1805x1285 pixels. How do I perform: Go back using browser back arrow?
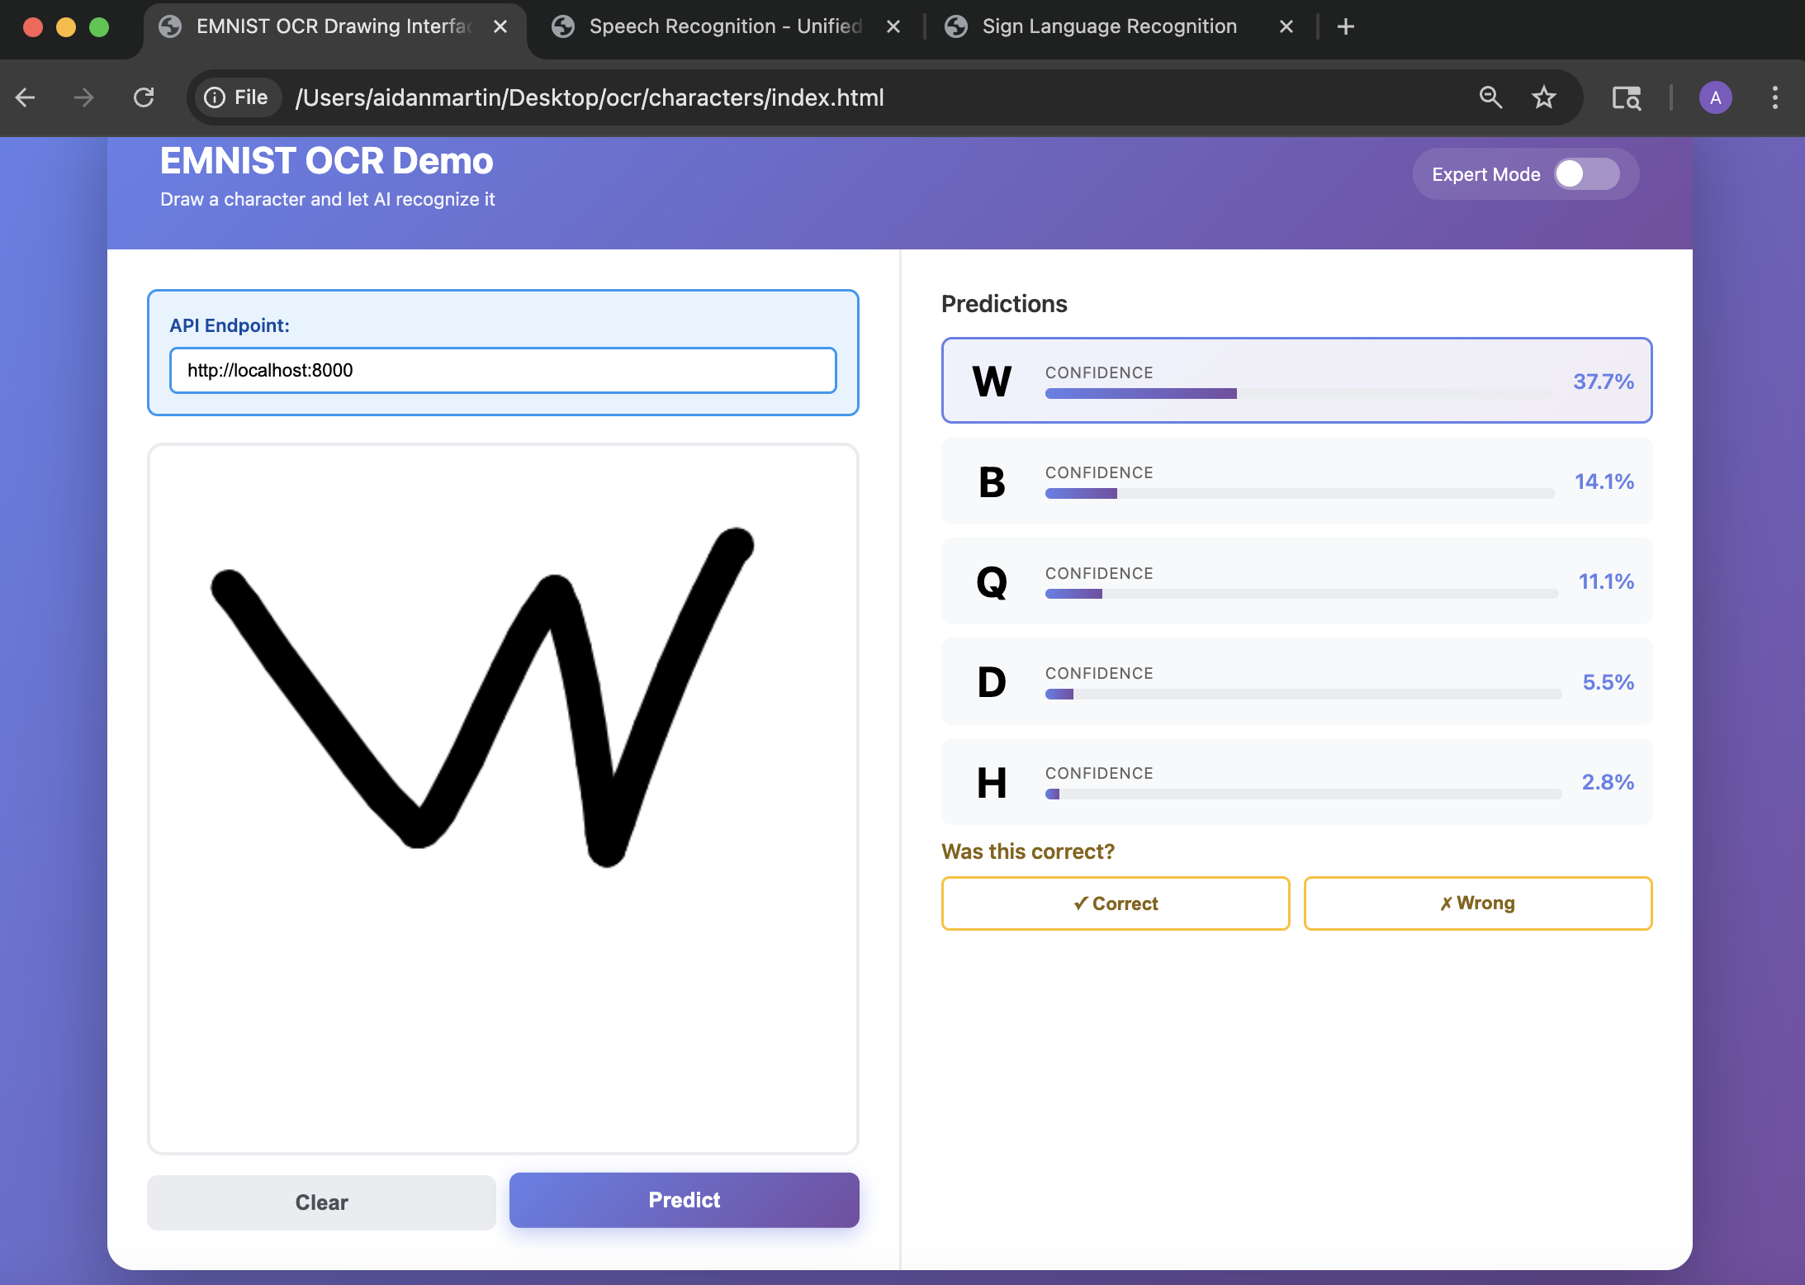click(25, 97)
